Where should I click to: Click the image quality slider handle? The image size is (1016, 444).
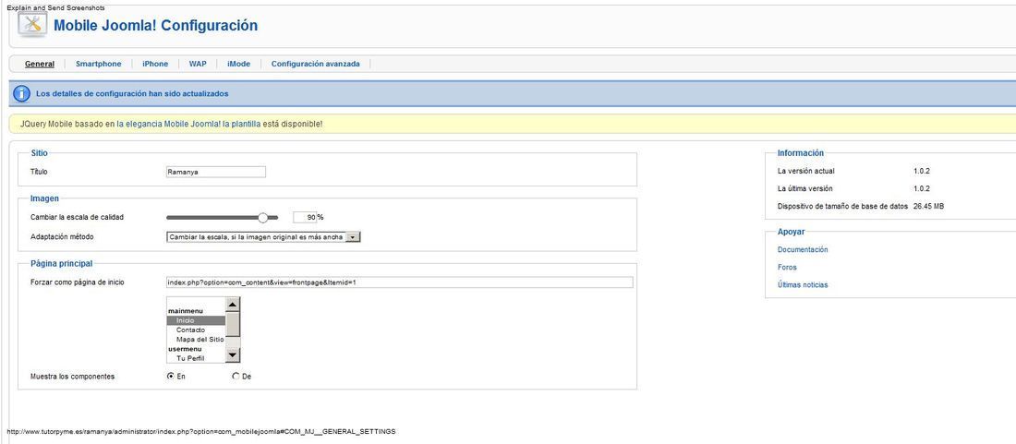pyautogui.click(x=263, y=218)
